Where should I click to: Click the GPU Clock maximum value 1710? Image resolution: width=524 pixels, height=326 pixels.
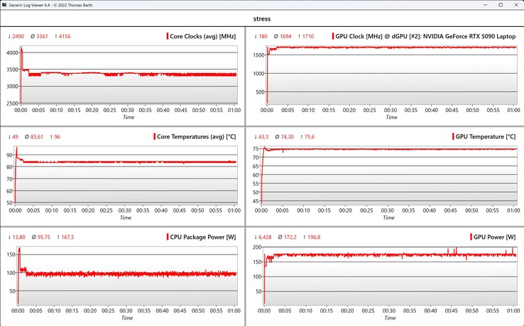point(308,36)
